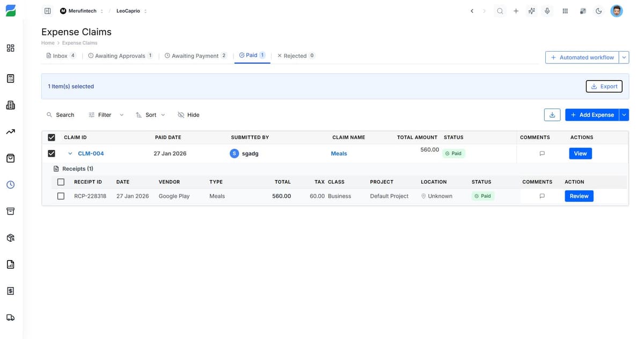Switch to dark mode using the moon icon
The image size is (644, 339).
tap(598, 10)
